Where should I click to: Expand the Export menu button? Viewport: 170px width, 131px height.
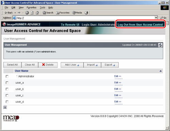pos(110,65)
